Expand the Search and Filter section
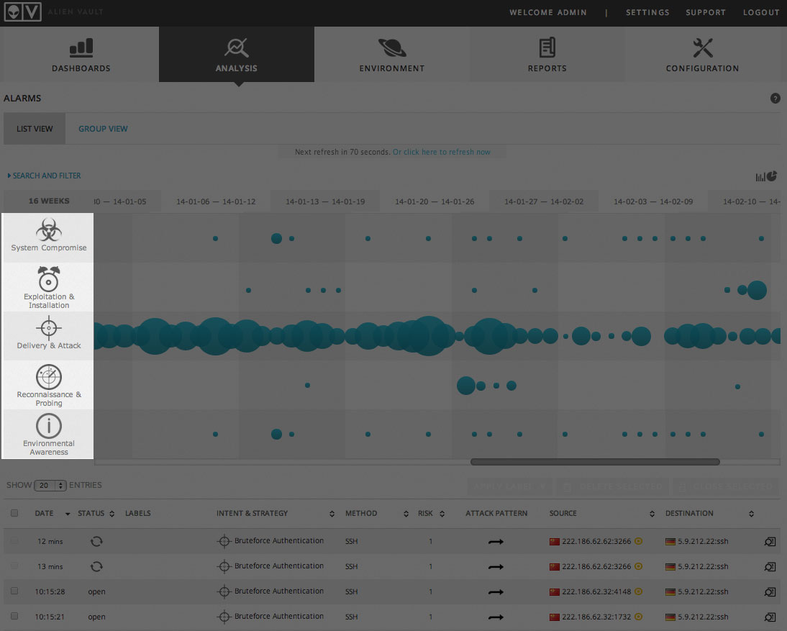The height and width of the screenshot is (631, 787). [43, 175]
